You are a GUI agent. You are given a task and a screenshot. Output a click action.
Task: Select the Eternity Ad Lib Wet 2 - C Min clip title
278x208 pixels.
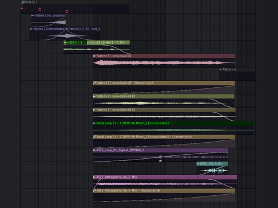[106, 43]
